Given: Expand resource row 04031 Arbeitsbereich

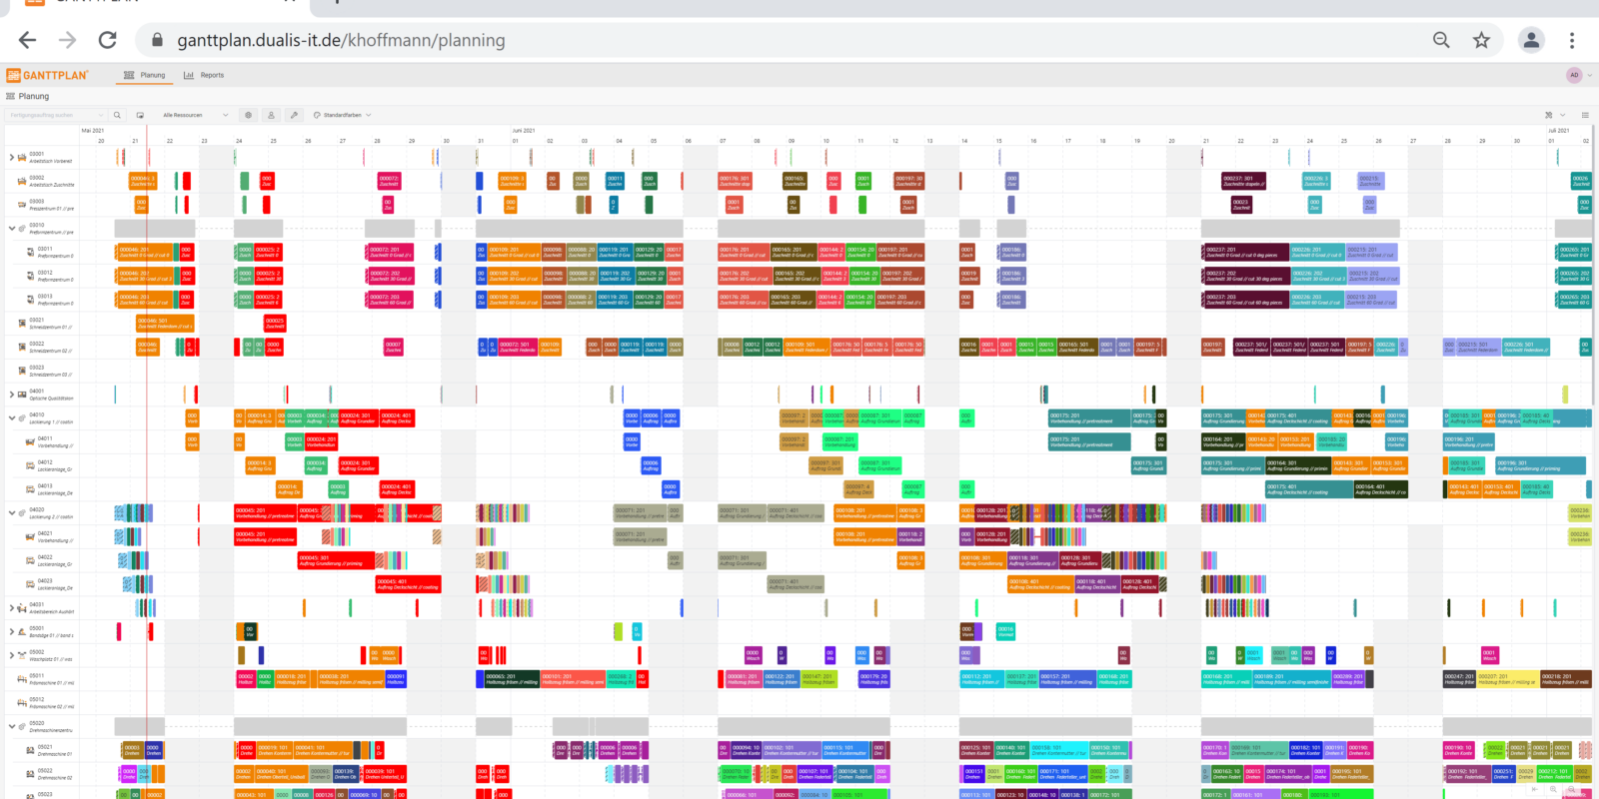Looking at the screenshot, I should click(x=11, y=607).
